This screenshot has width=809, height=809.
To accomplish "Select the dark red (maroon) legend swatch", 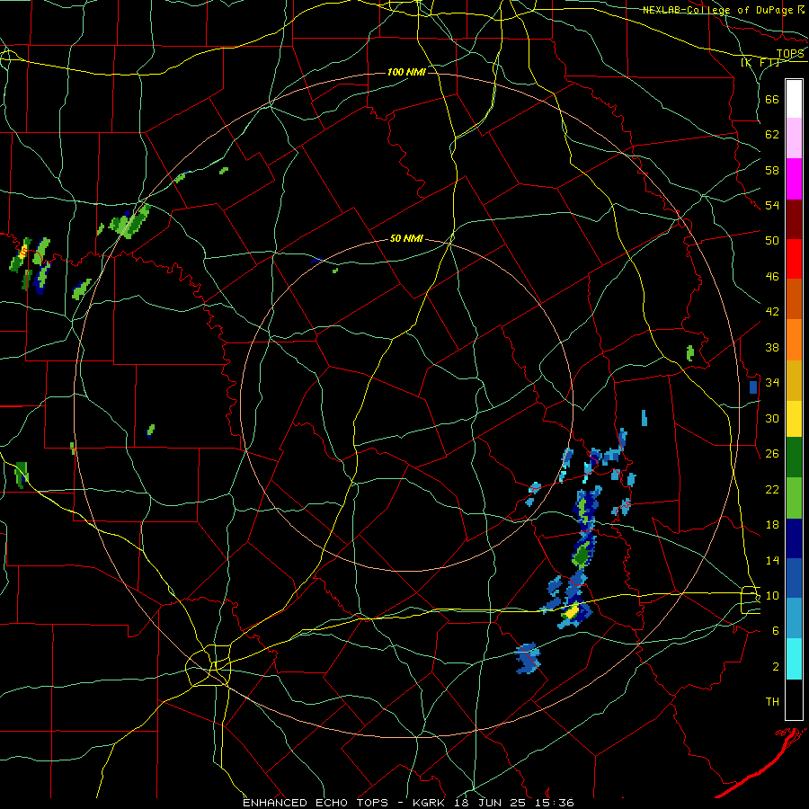I will 794,219.
